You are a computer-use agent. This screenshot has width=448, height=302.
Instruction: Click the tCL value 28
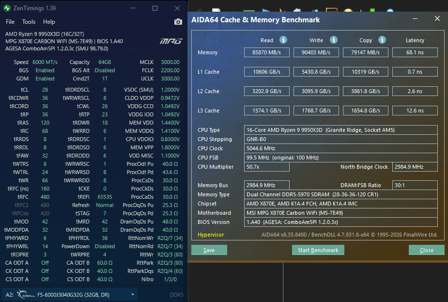pyautogui.click(x=45, y=90)
